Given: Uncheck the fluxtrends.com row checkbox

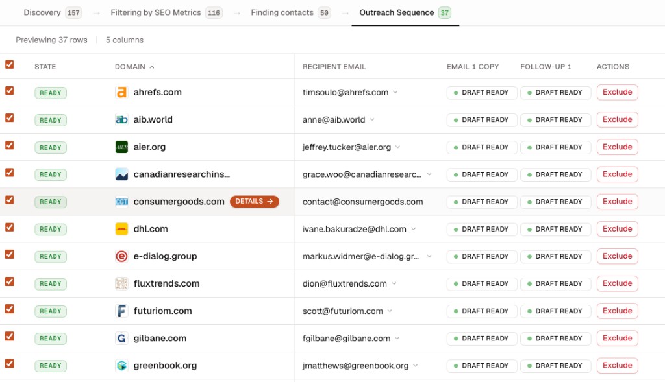Looking at the screenshot, I should pyautogui.click(x=9, y=281).
